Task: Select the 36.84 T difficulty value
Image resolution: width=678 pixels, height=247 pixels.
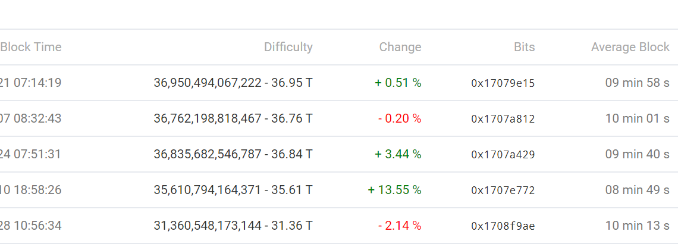Action: (233, 154)
